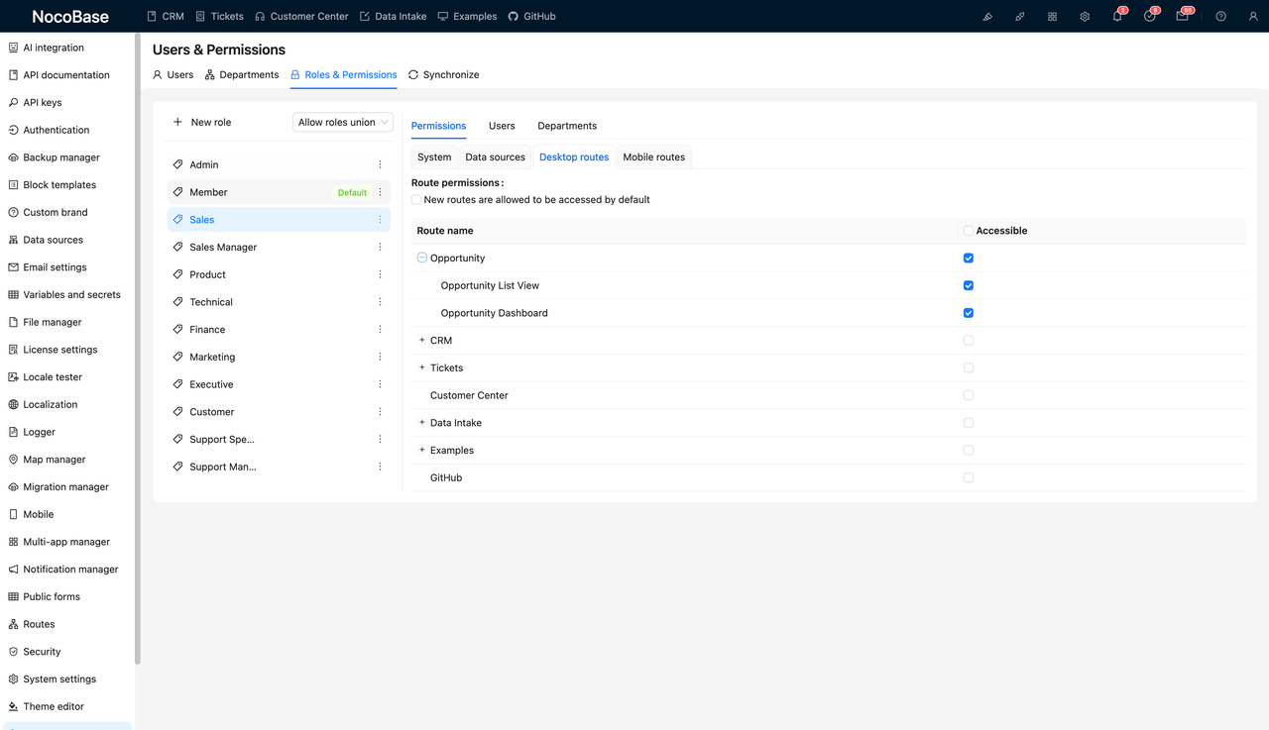Screen dimensions: 1269x730
Task: Open Migration manager in the sidebar
Action: [x=65, y=487]
